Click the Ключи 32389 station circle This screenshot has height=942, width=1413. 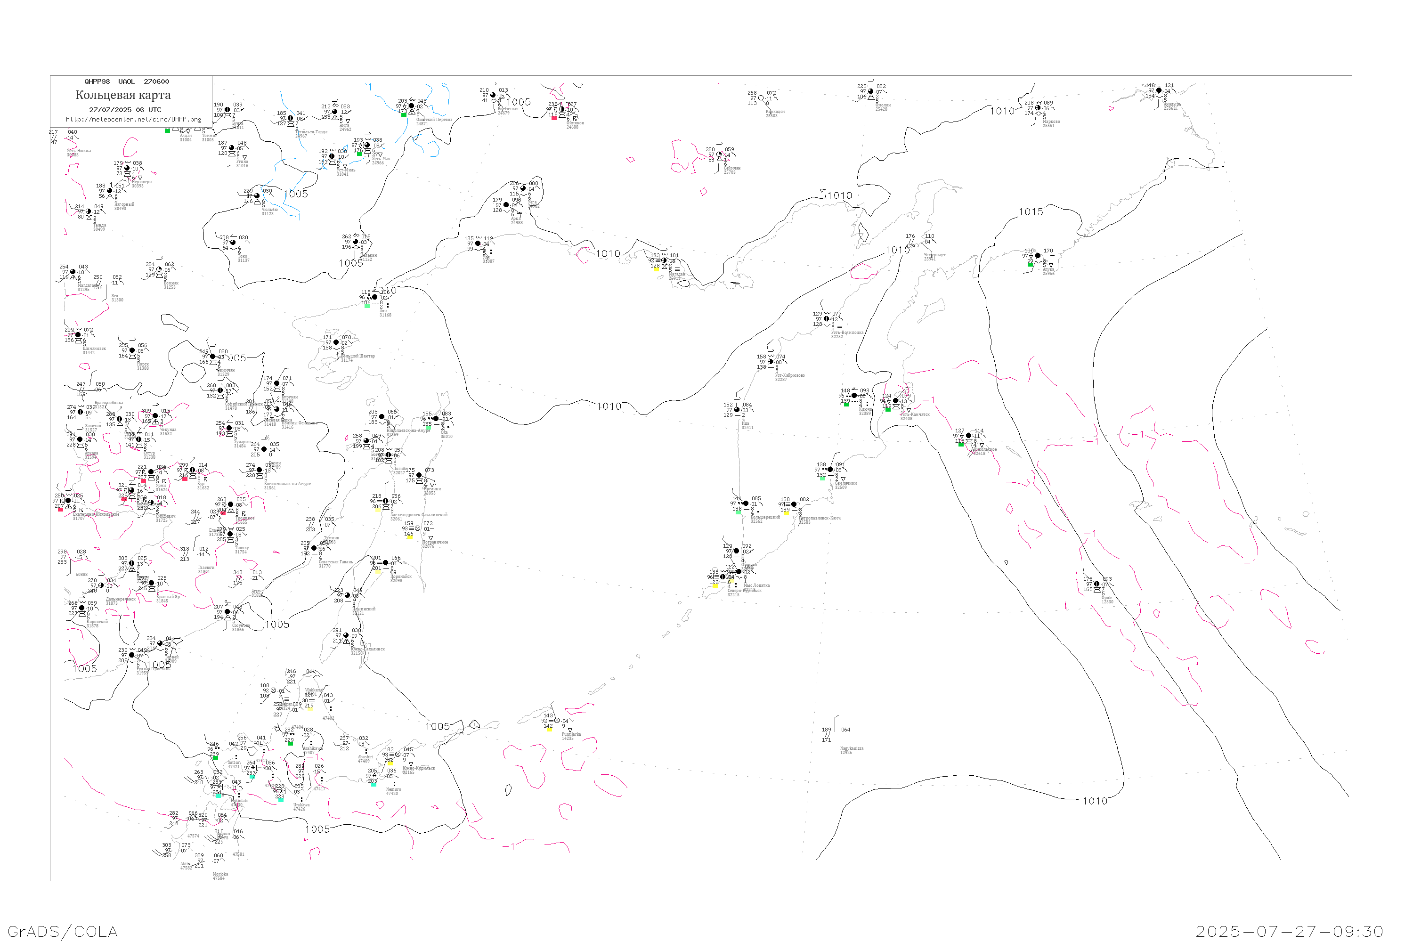(x=854, y=396)
